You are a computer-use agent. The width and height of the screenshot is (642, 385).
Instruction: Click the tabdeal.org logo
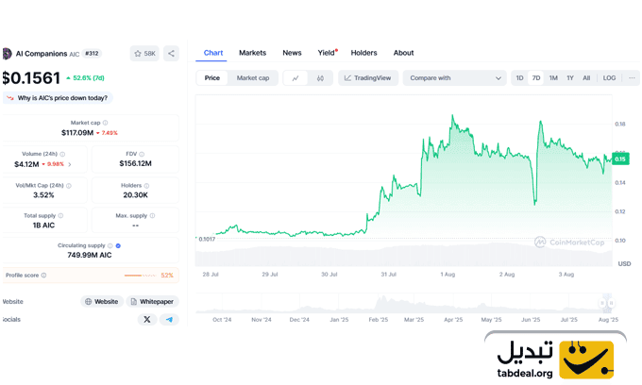click(555, 360)
